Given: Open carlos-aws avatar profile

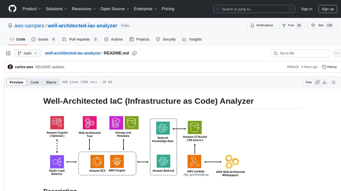Looking at the screenshot, I should pyautogui.click(x=10, y=67).
